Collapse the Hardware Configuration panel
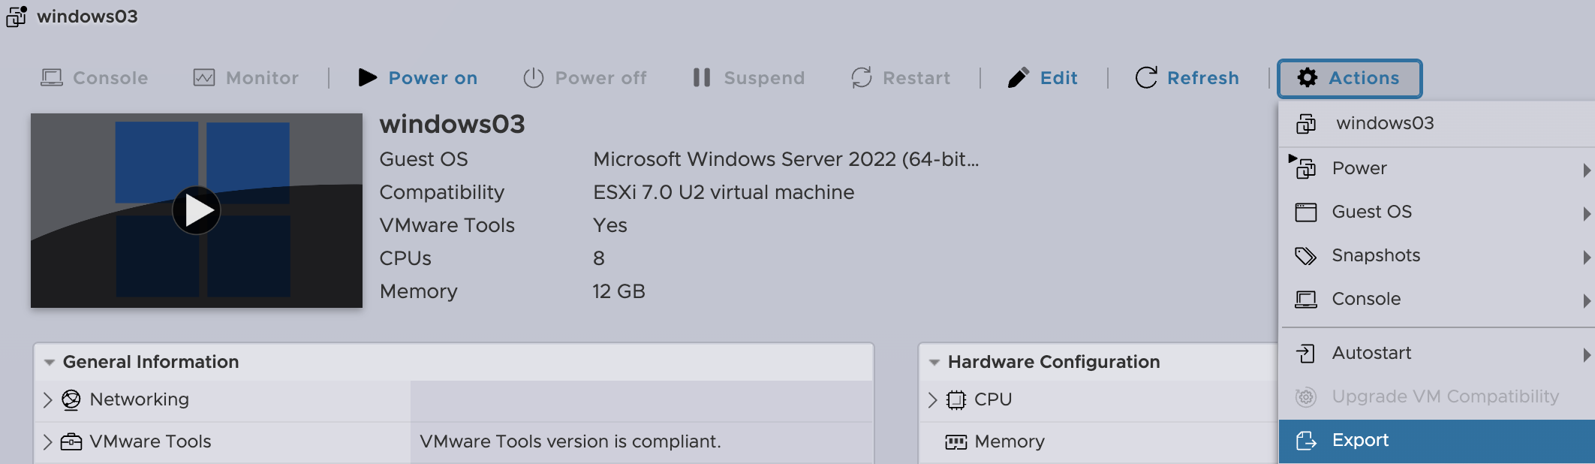 pyautogui.click(x=934, y=363)
